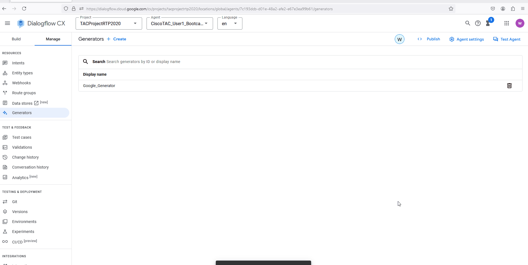Delete Google_Generator with trash icon

[x=509, y=86]
